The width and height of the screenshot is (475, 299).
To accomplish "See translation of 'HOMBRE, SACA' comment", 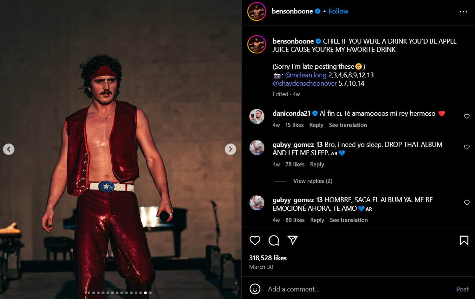I will point(349,220).
